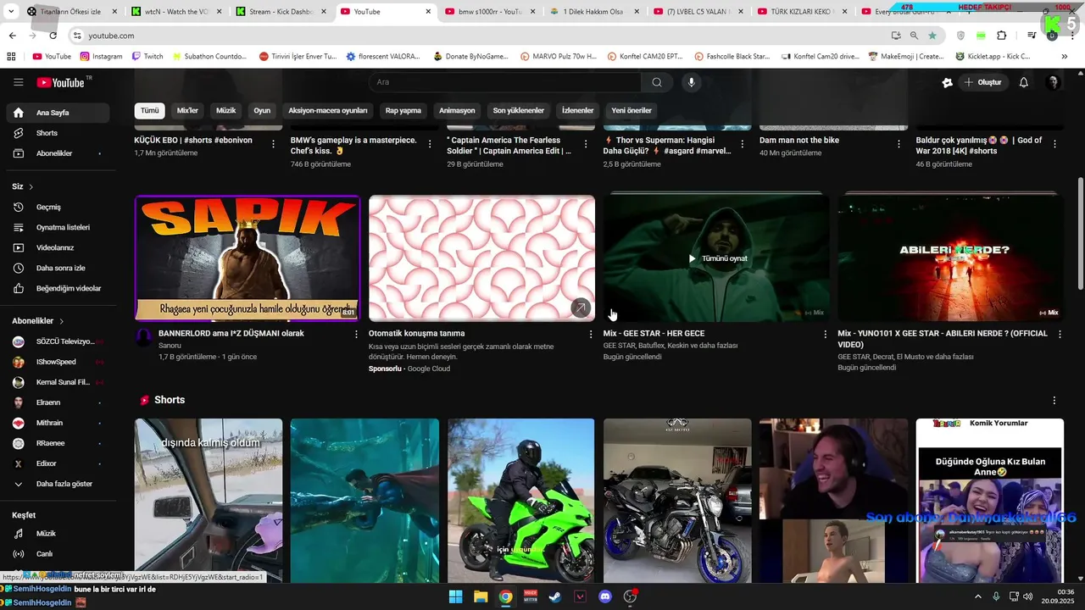Viewport: 1085px width, 610px height.
Task: Expand Daha fazla göster subscriptions
Action: [x=58, y=484]
